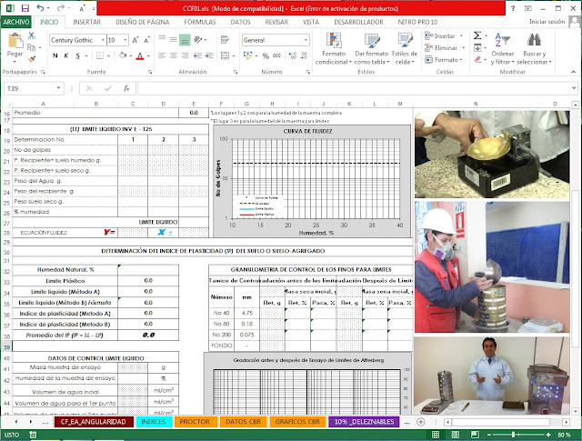Toggle align text right
The image size is (582, 441).
coord(185,55)
